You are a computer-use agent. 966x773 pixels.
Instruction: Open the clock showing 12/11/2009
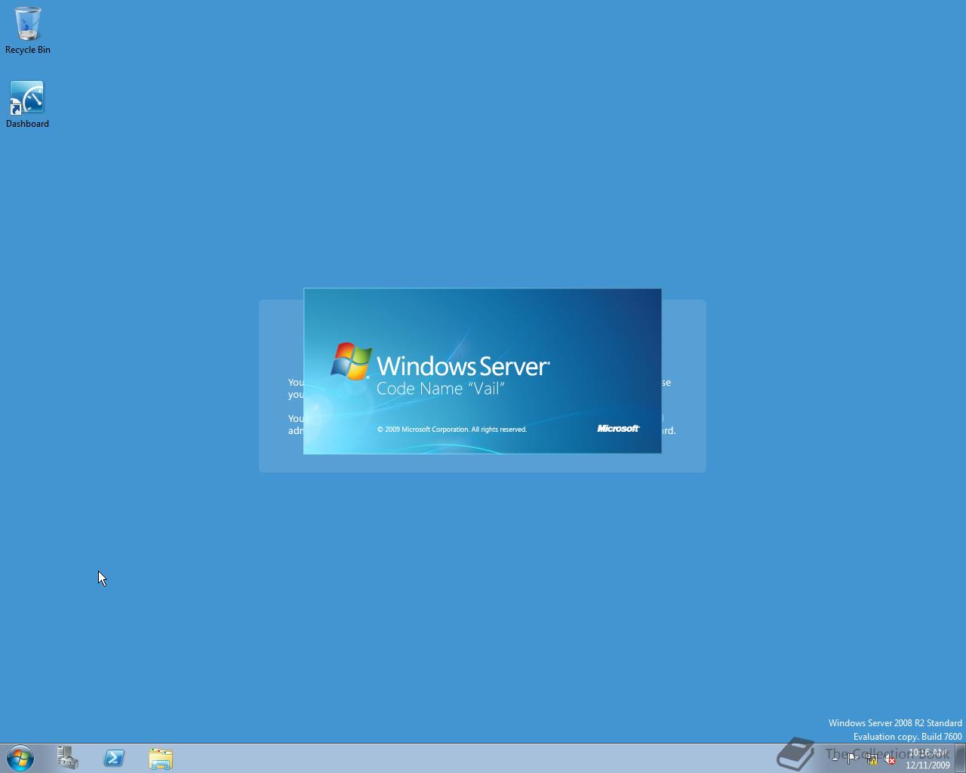[928, 759]
